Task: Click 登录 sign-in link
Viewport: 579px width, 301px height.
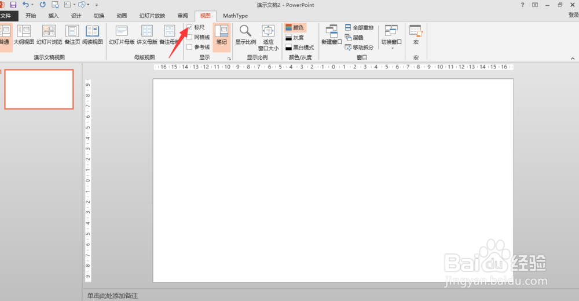Action: click(x=573, y=15)
